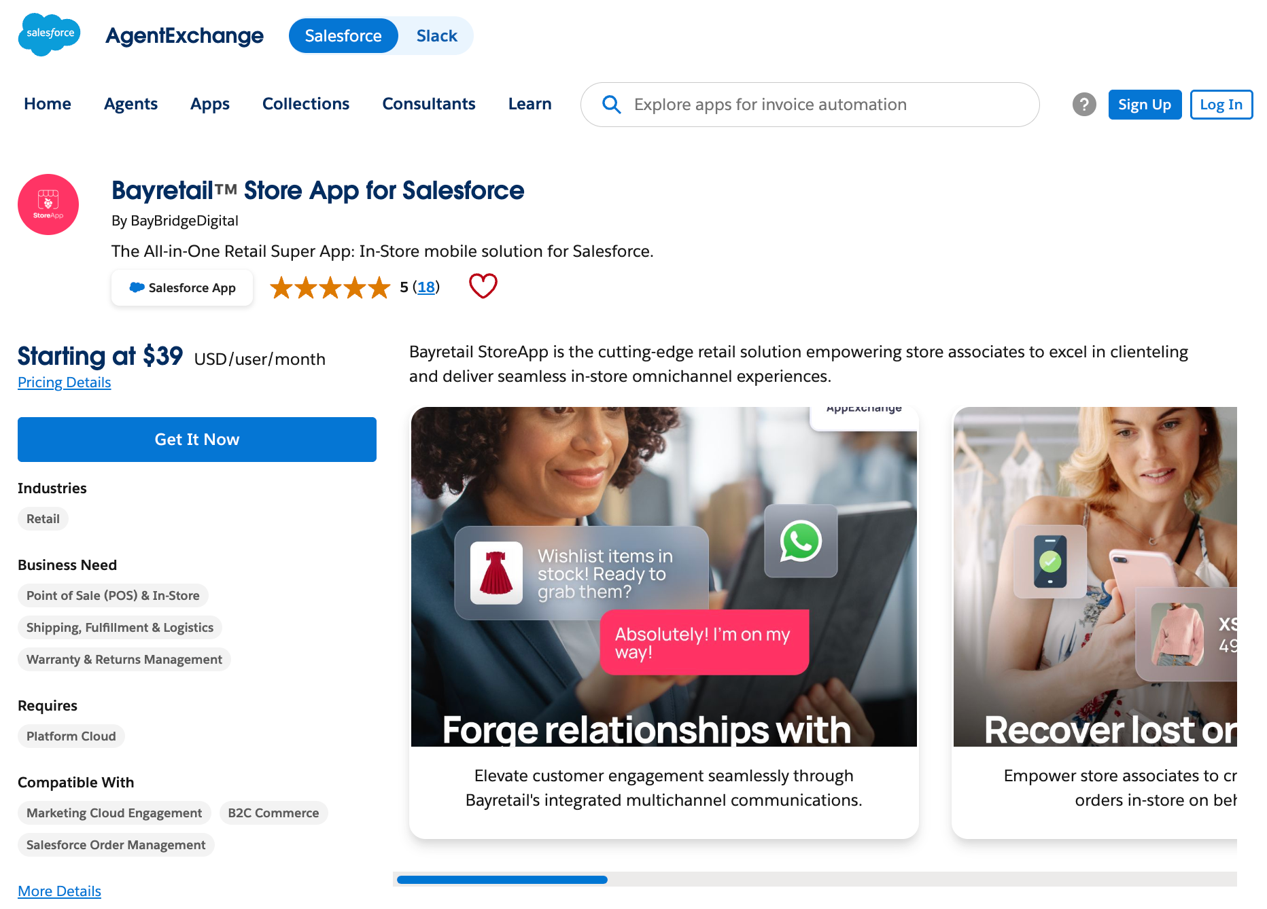Click the Get It Now button
Image resolution: width=1267 pixels, height=909 pixels.
pyautogui.click(x=197, y=440)
